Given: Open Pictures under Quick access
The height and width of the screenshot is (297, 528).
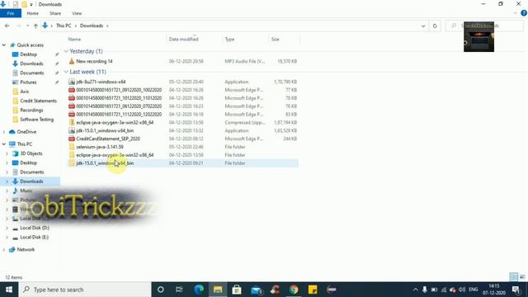Looking at the screenshot, I should [28, 82].
